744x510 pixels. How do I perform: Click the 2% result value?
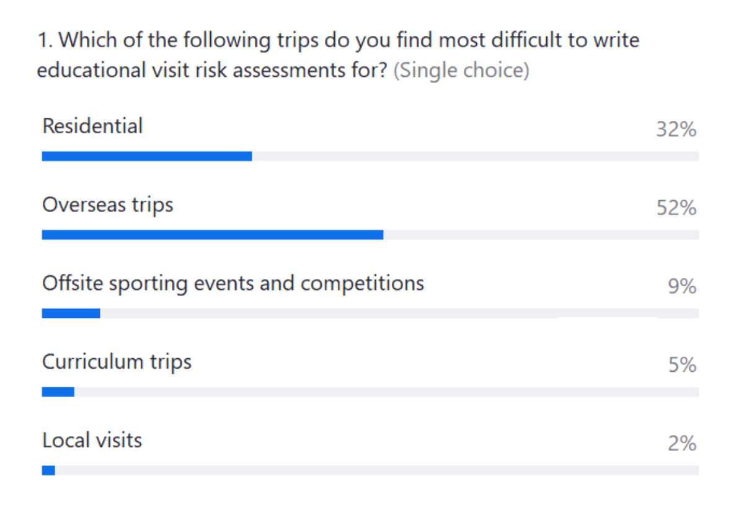(x=682, y=444)
